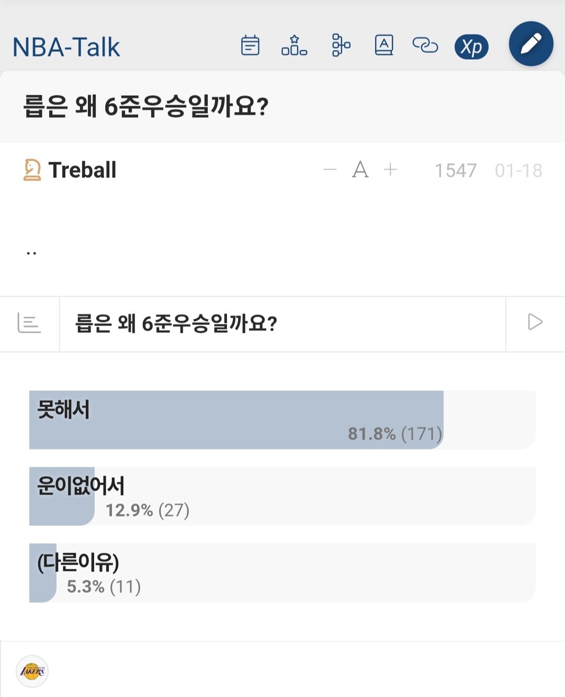565x697 pixels.
Task: Click the Lakers logo avatar
Action: click(32, 671)
